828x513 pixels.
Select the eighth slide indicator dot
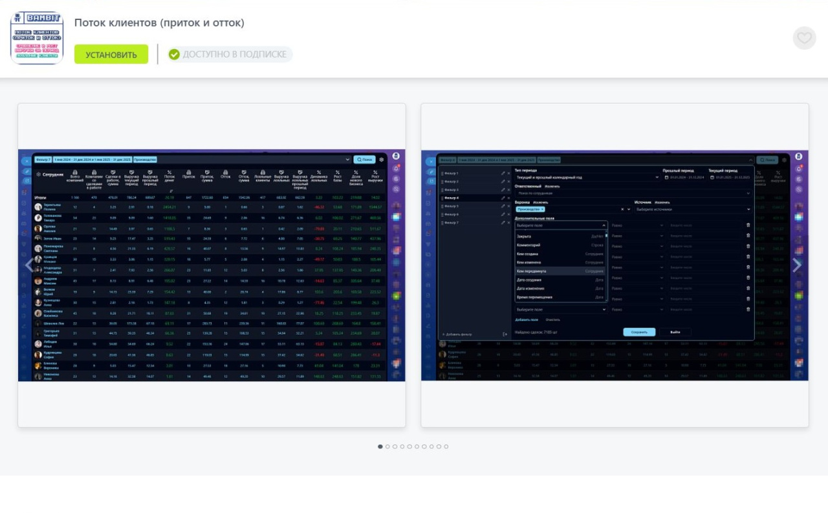click(431, 446)
